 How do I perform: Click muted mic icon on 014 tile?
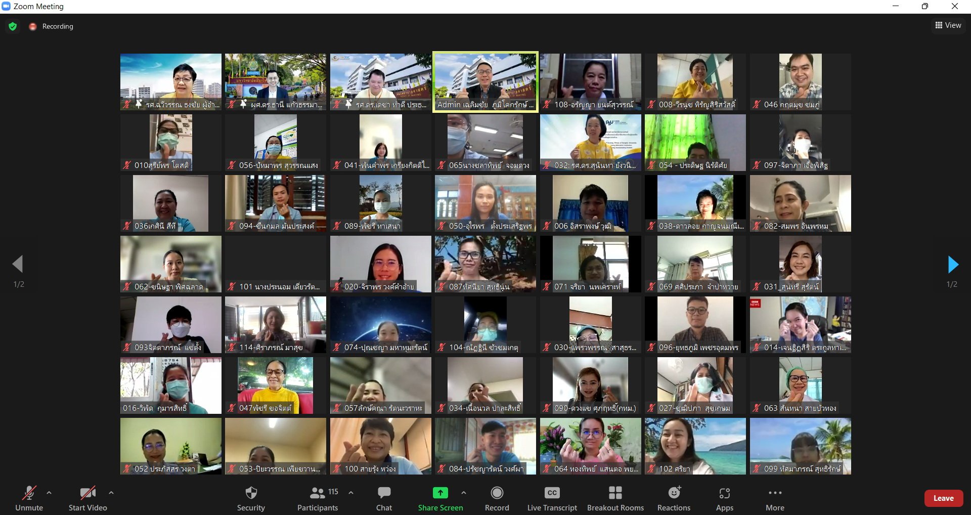point(757,348)
